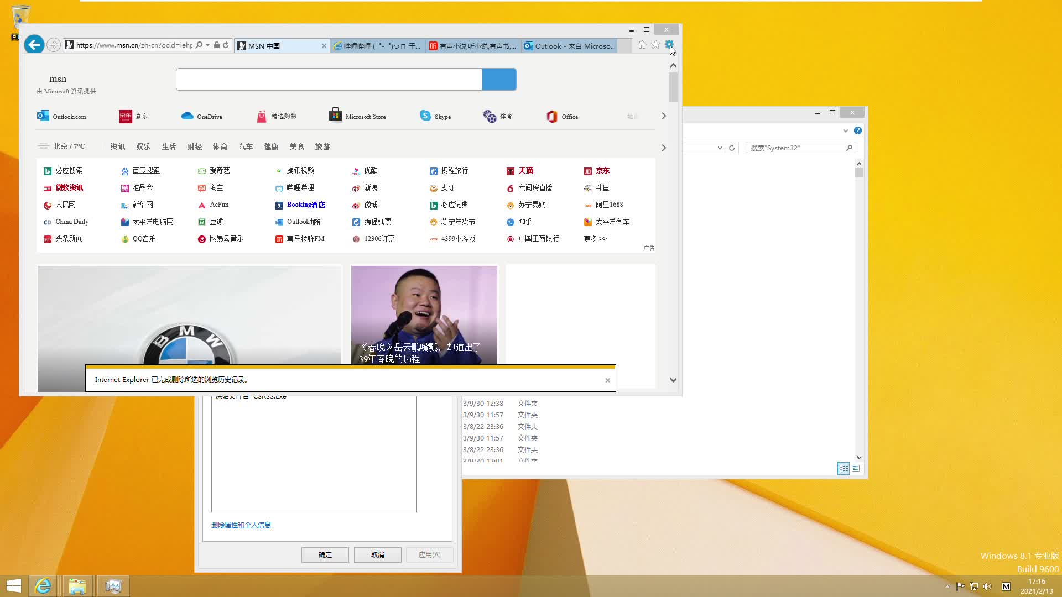Show hidden tray icons arrow
This screenshot has width=1062, height=597.
click(947, 586)
